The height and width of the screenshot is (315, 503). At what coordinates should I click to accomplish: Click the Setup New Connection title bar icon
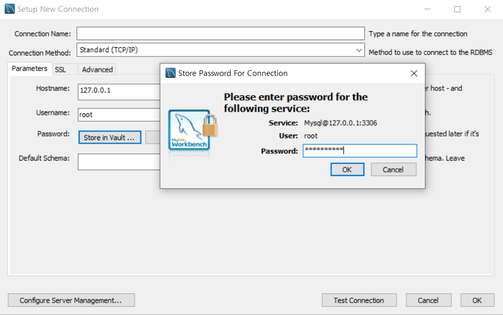(9, 9)
